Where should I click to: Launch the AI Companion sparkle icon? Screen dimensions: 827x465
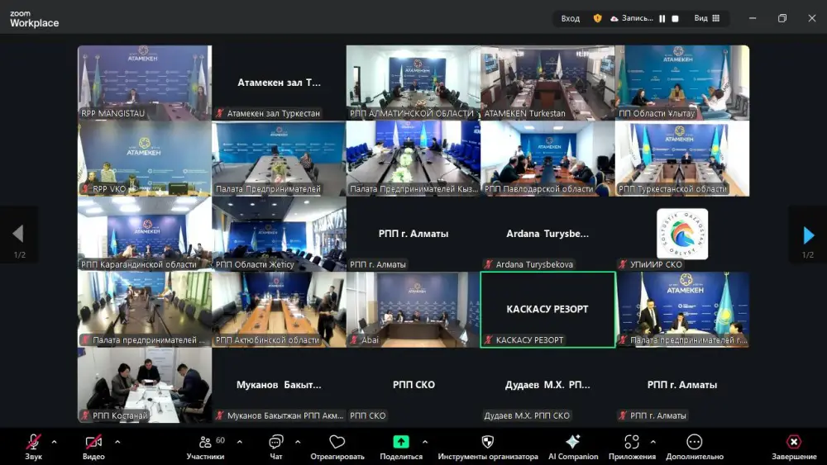coord(572,443)
